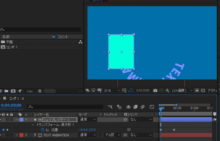The height and width of the screenshot is (141, 220).
Task: Open the timeline panel menu next to コンポ 1
Action: (23, 99)
